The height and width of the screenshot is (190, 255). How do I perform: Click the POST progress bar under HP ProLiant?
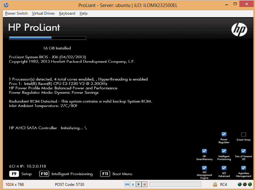pyautogui.click(x=48, y=38)
